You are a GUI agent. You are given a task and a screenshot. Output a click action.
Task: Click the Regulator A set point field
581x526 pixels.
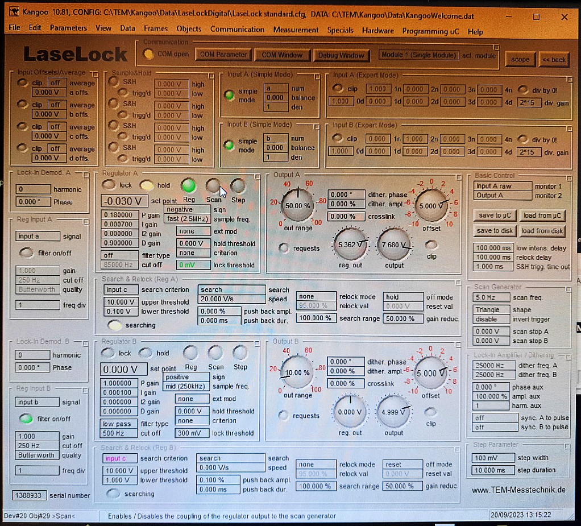pos(125,201)
